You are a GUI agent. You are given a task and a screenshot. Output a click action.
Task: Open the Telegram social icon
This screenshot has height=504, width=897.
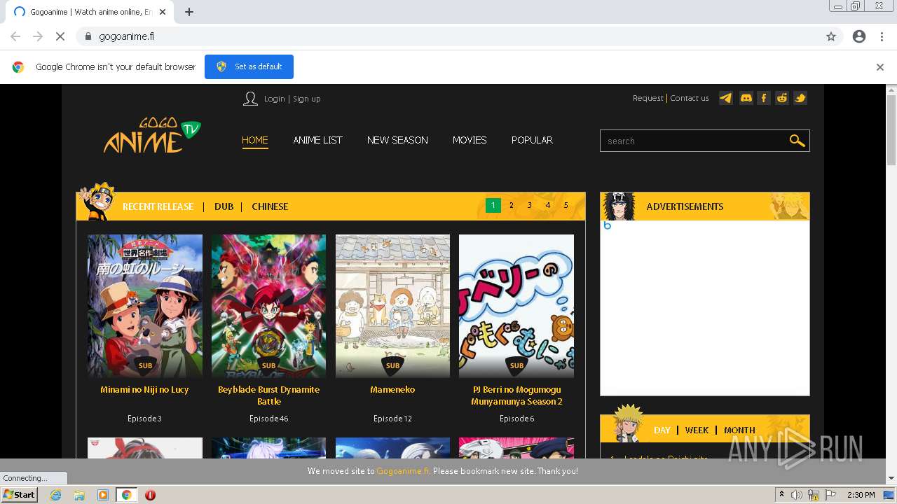click(x=726, y=98)
